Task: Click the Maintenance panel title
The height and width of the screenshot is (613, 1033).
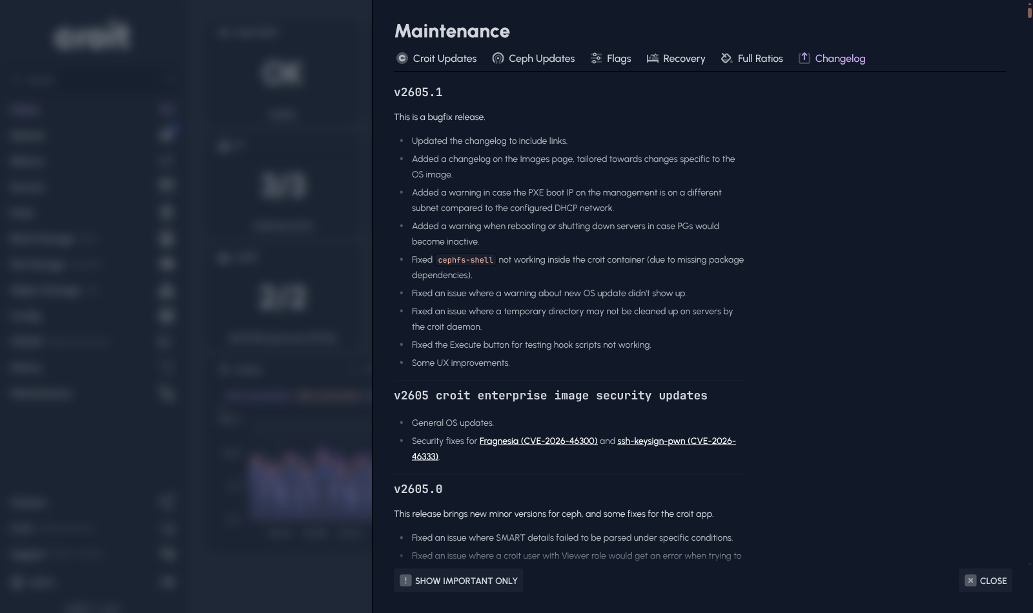Action: pos(452,31)
